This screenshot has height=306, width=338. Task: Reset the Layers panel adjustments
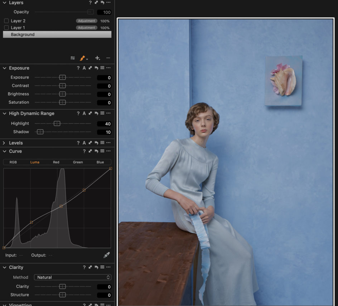(102, 3)
